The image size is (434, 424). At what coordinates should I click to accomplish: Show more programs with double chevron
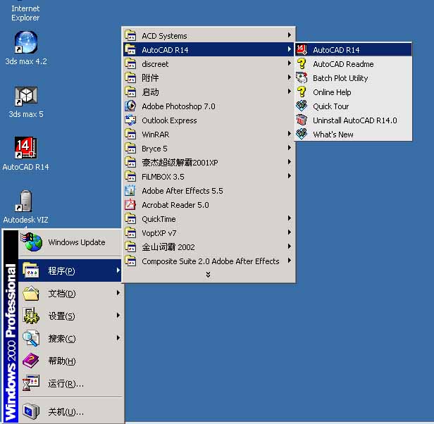pyautogui.click(x=208, y=274)
